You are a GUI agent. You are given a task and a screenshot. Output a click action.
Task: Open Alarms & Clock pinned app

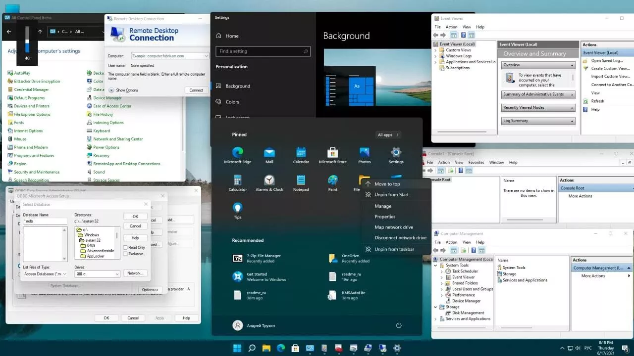tap(269, 183)
